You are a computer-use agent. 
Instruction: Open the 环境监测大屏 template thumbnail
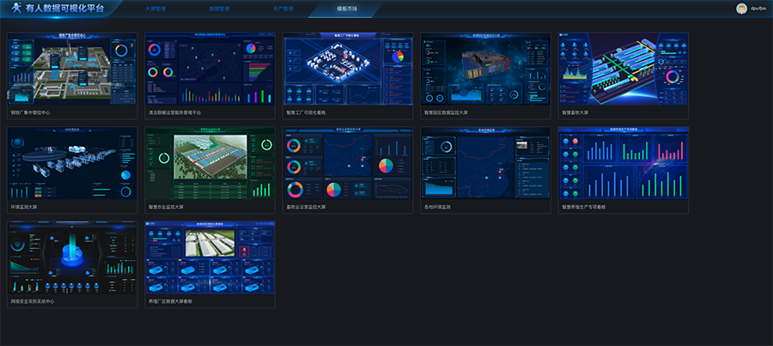(72, 164)
